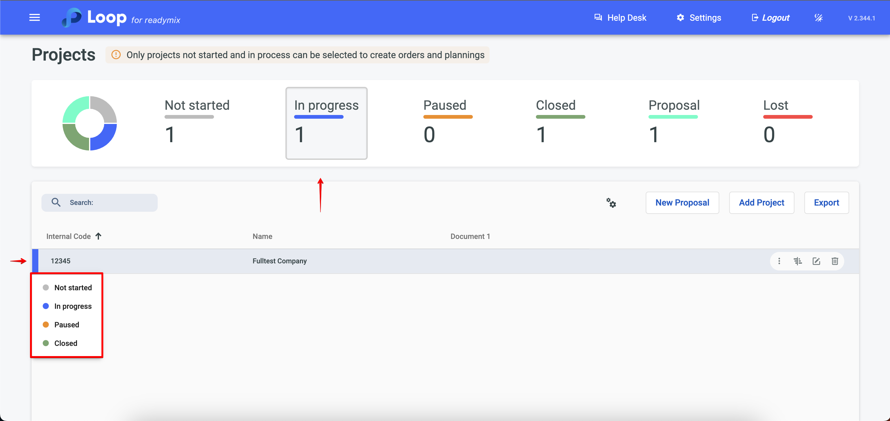
Task: Click the Loop logo icon
Action: coord(72,17)
